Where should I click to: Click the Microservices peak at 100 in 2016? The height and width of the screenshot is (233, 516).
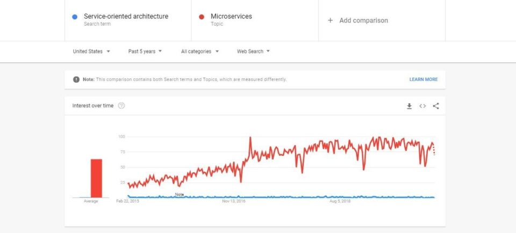(x=250, y=137)
